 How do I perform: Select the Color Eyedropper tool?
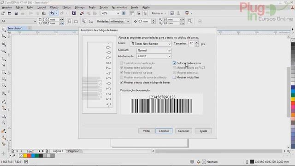pyautogui.click(x=4, y=131)
